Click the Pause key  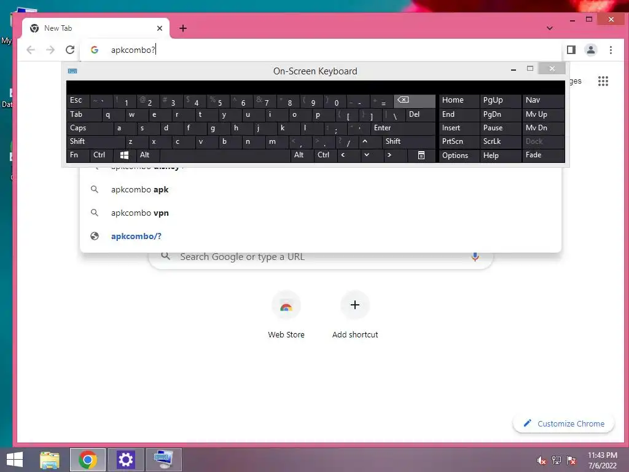500,128
